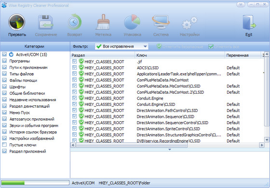Open Настройки gears icon

189,23
